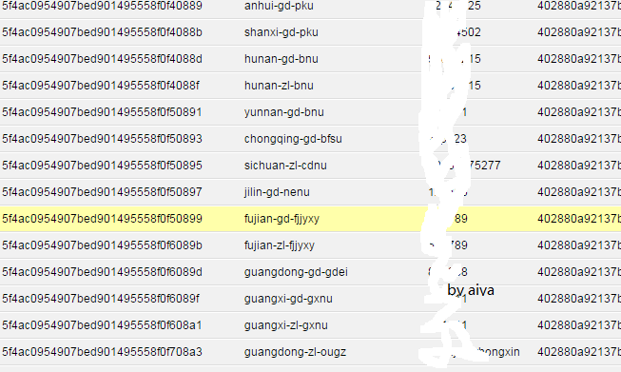Click the shanxi-gd-pku name cell
The image size is (621, 372).
point(281,32)
